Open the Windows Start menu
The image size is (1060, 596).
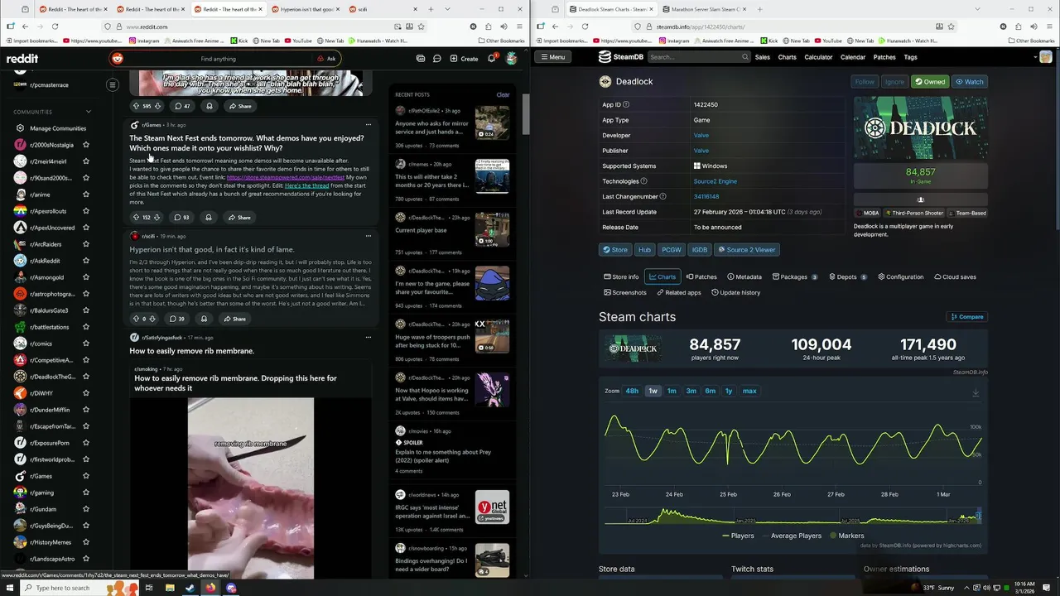(9, 588)
